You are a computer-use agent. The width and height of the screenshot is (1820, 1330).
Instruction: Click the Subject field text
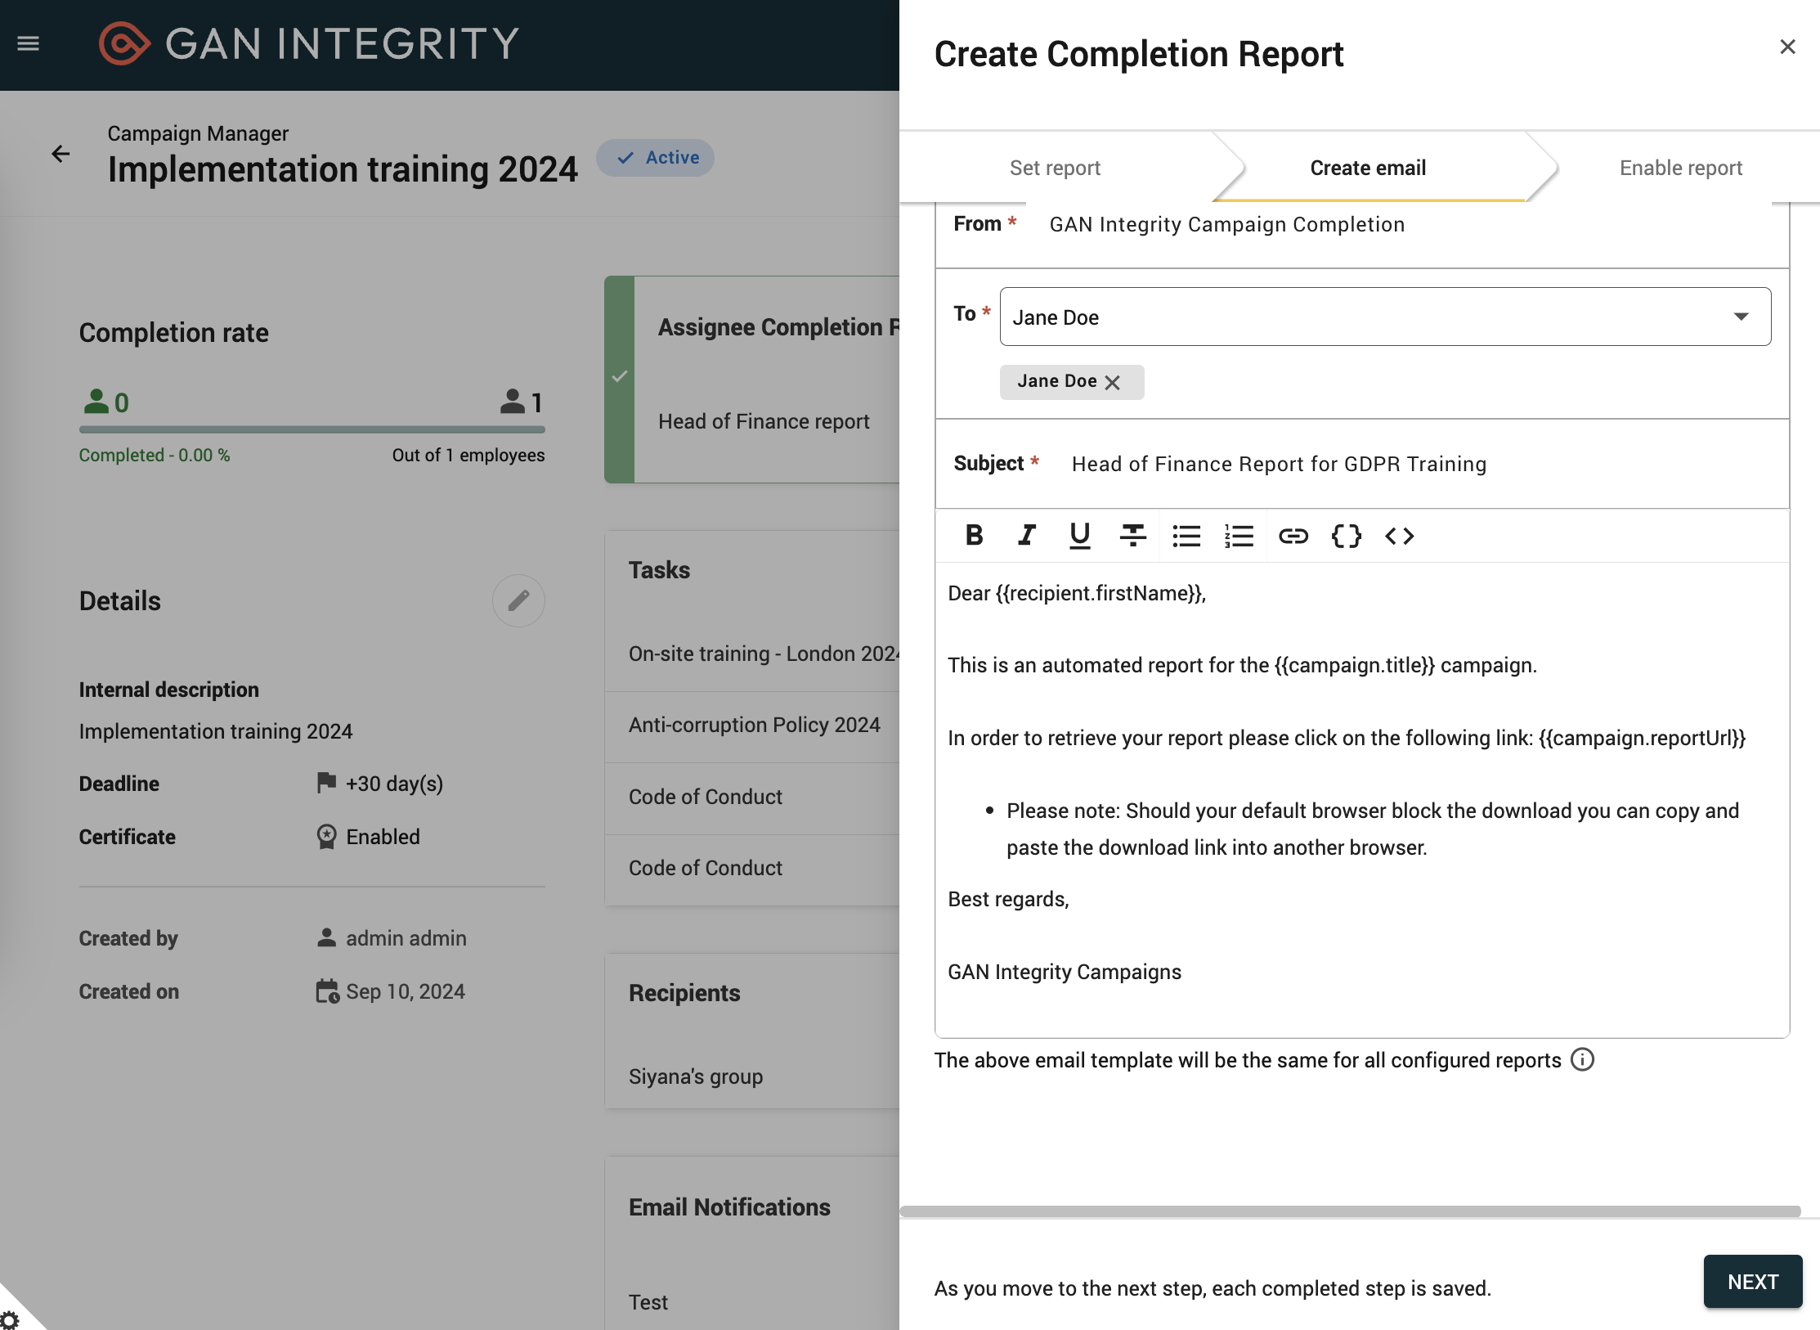[x=1279, y=464]
